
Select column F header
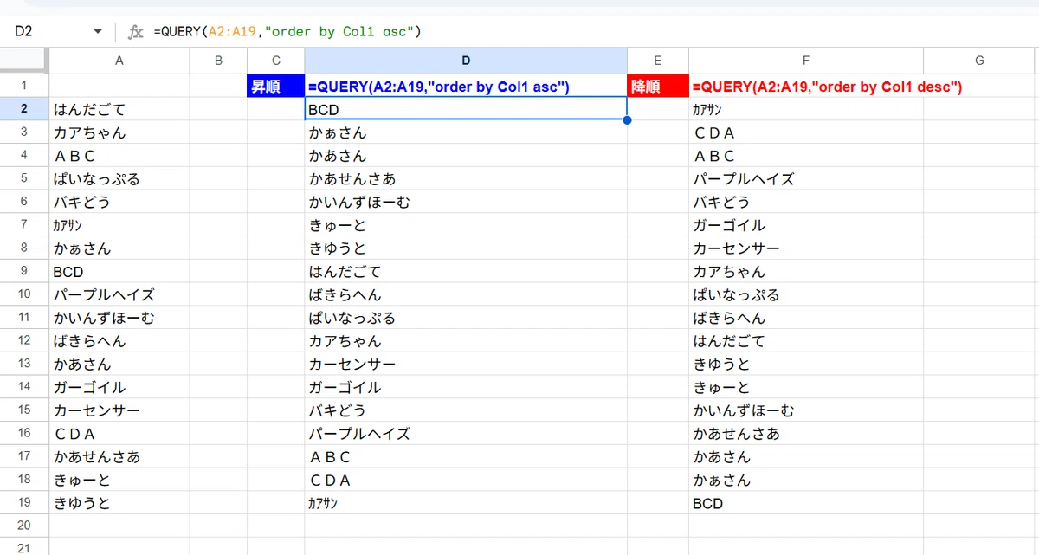click(806, 61)
